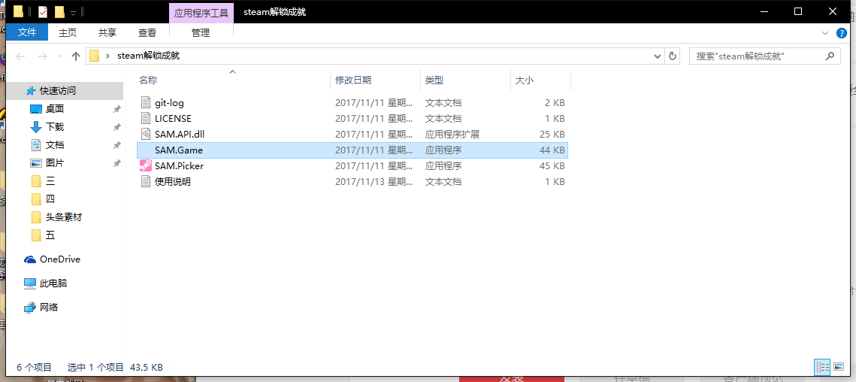Switch to the 主页 ribbon tab
856x382 pixels.
click(68, 33)
